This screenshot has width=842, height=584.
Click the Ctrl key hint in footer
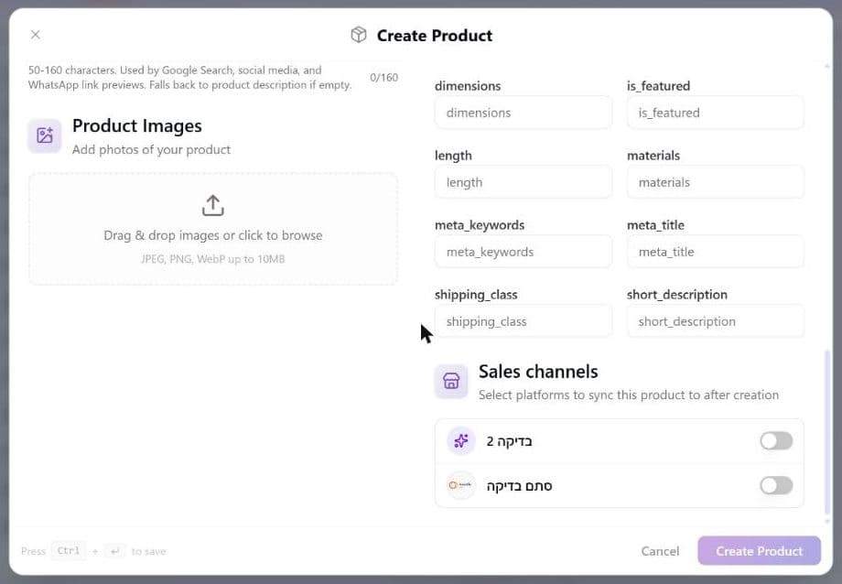click(x=69, y=551)
